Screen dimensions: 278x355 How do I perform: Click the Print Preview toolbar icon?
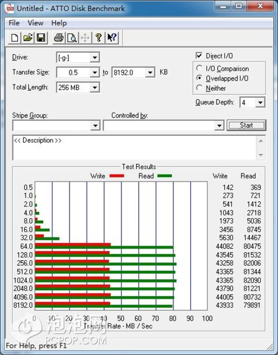click(72, 38)
